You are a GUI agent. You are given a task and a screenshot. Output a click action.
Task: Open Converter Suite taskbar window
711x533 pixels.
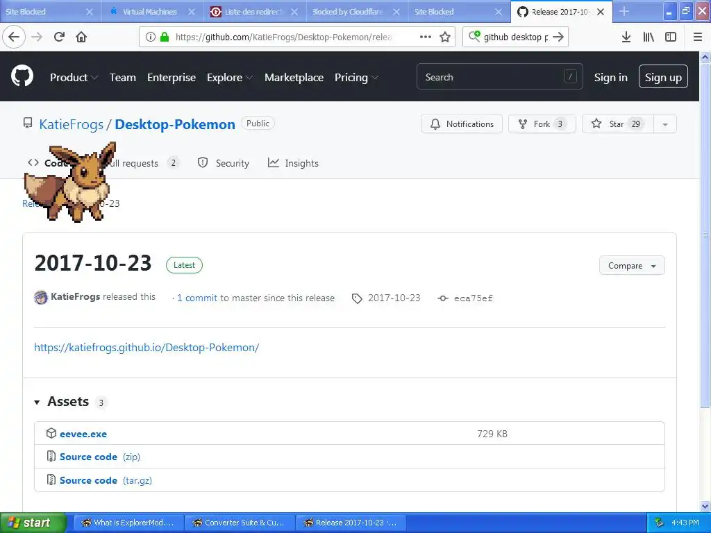[x=240, y=523]
